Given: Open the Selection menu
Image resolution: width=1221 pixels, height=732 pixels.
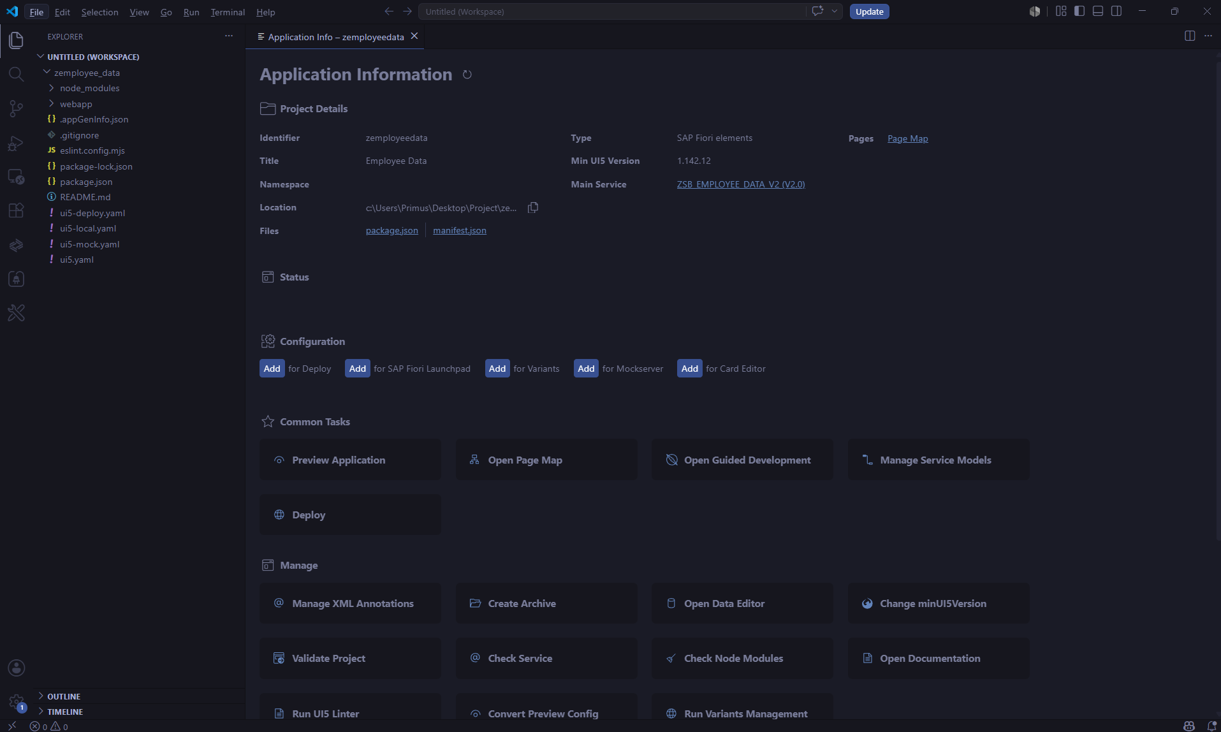Looking at the screenshot, I should (99, 12).
